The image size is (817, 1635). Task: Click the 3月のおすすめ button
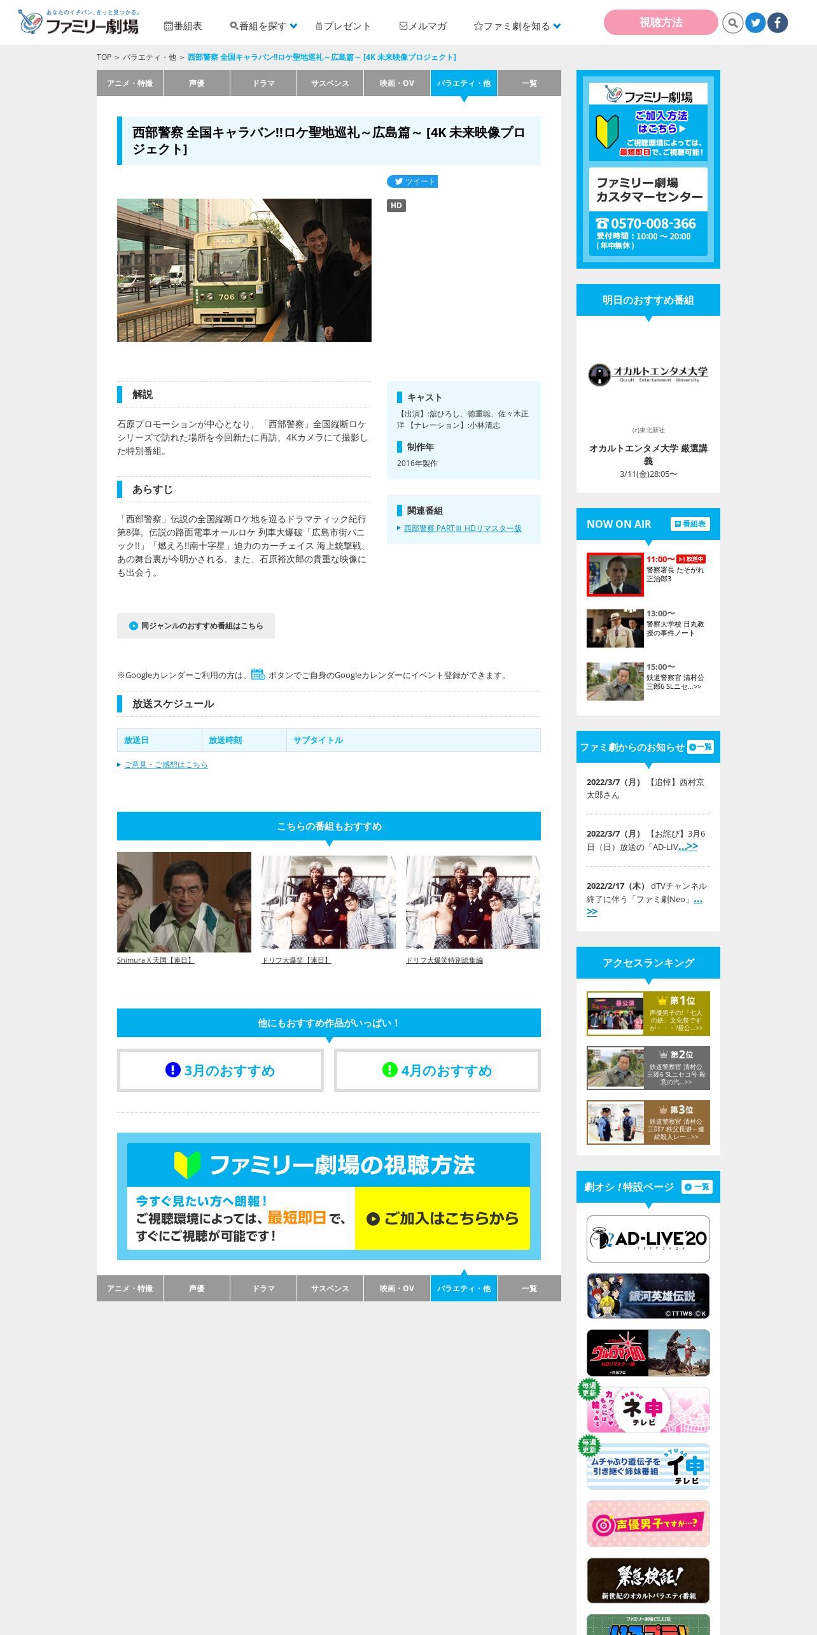tap(220, 1070)
